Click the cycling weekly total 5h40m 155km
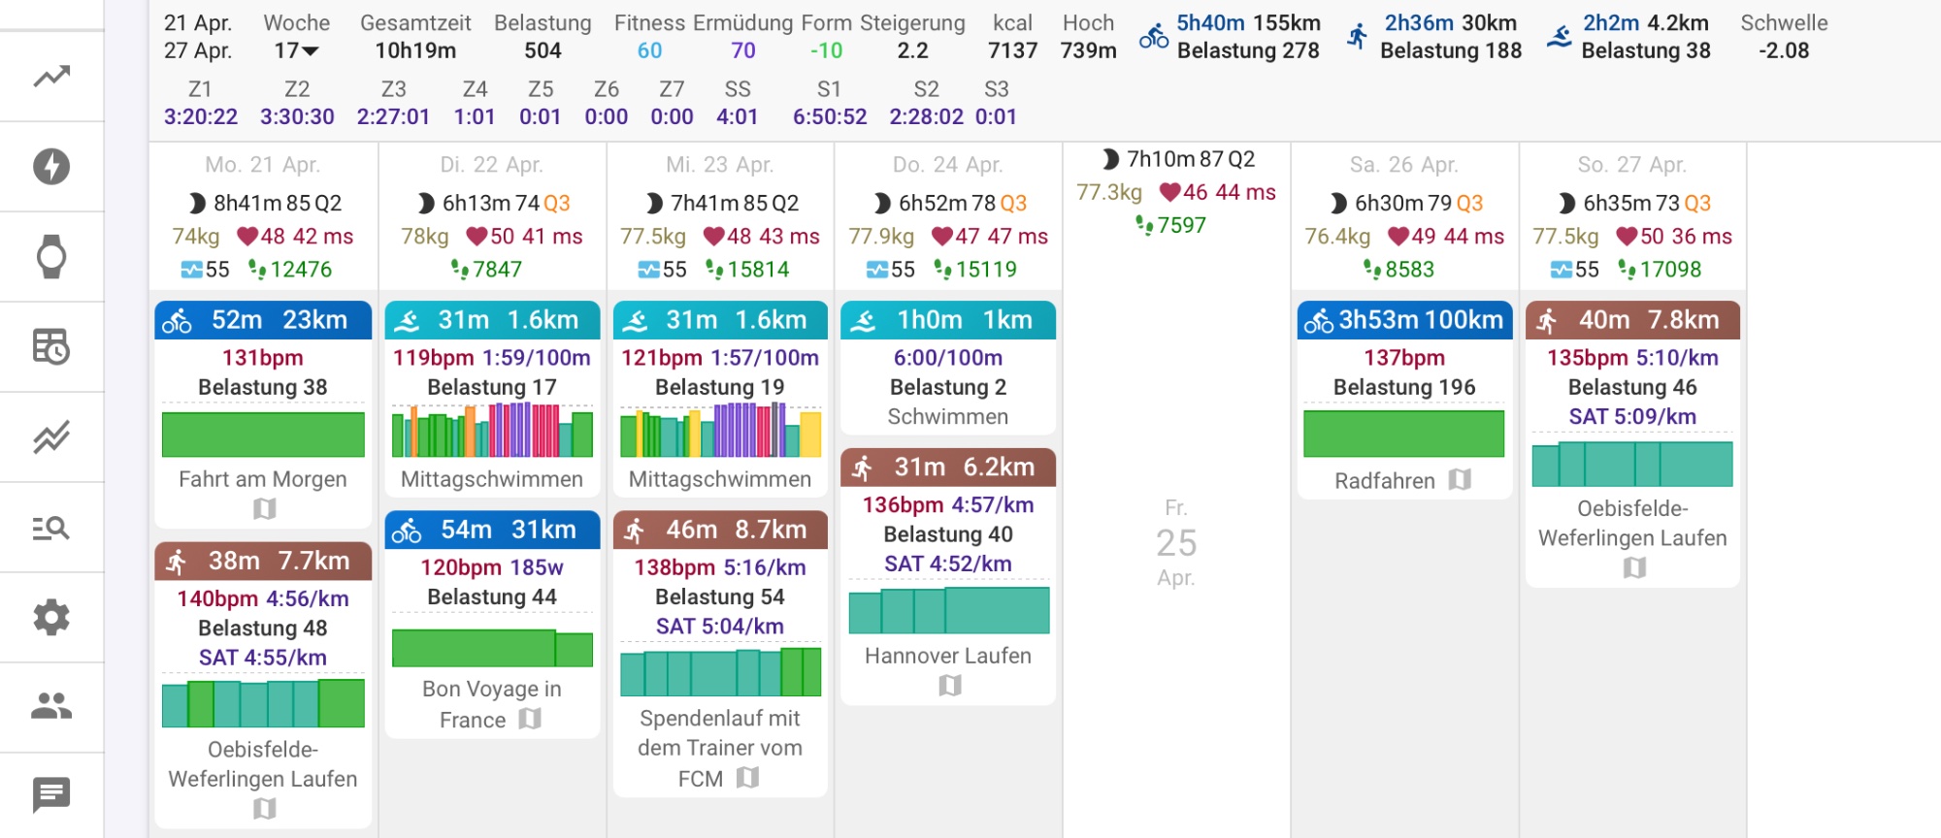1941x838 pixels. (1247, 23)
